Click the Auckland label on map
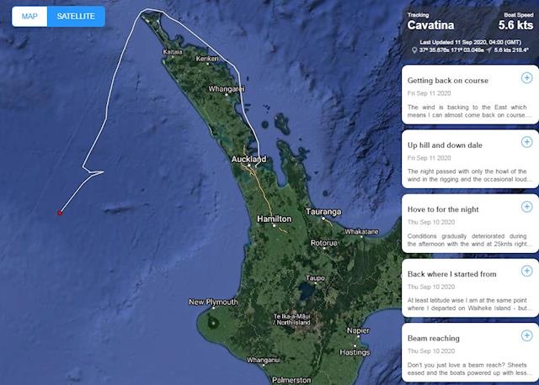 249,159
